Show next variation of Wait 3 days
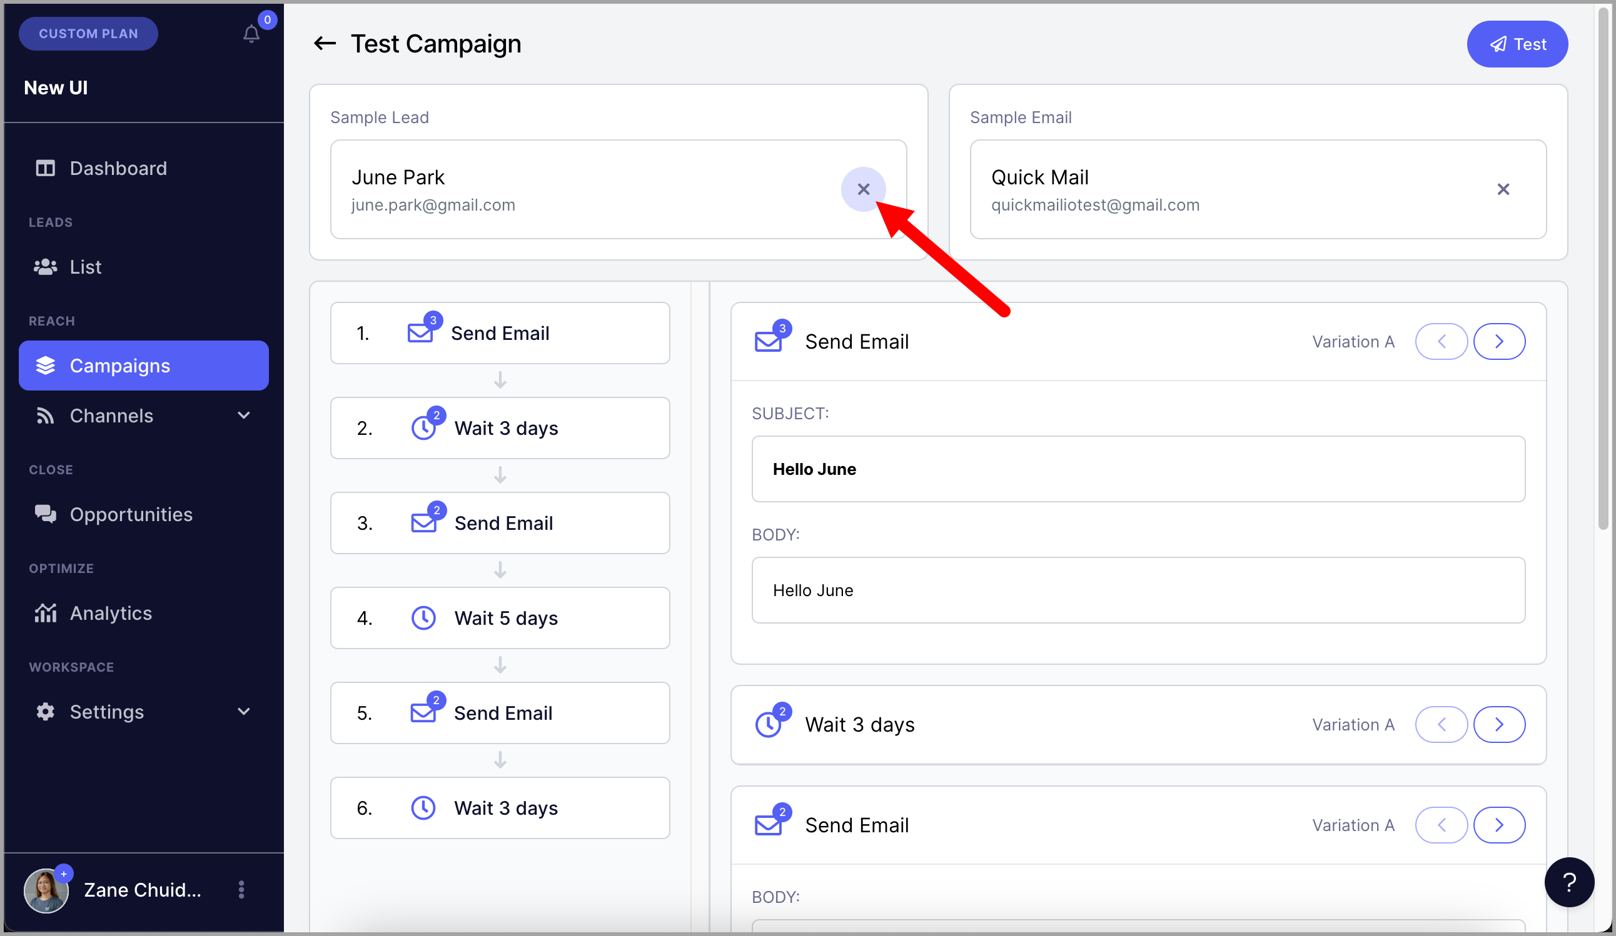Viewport: 1616px width, 936px height. (x=1498, y=725)
